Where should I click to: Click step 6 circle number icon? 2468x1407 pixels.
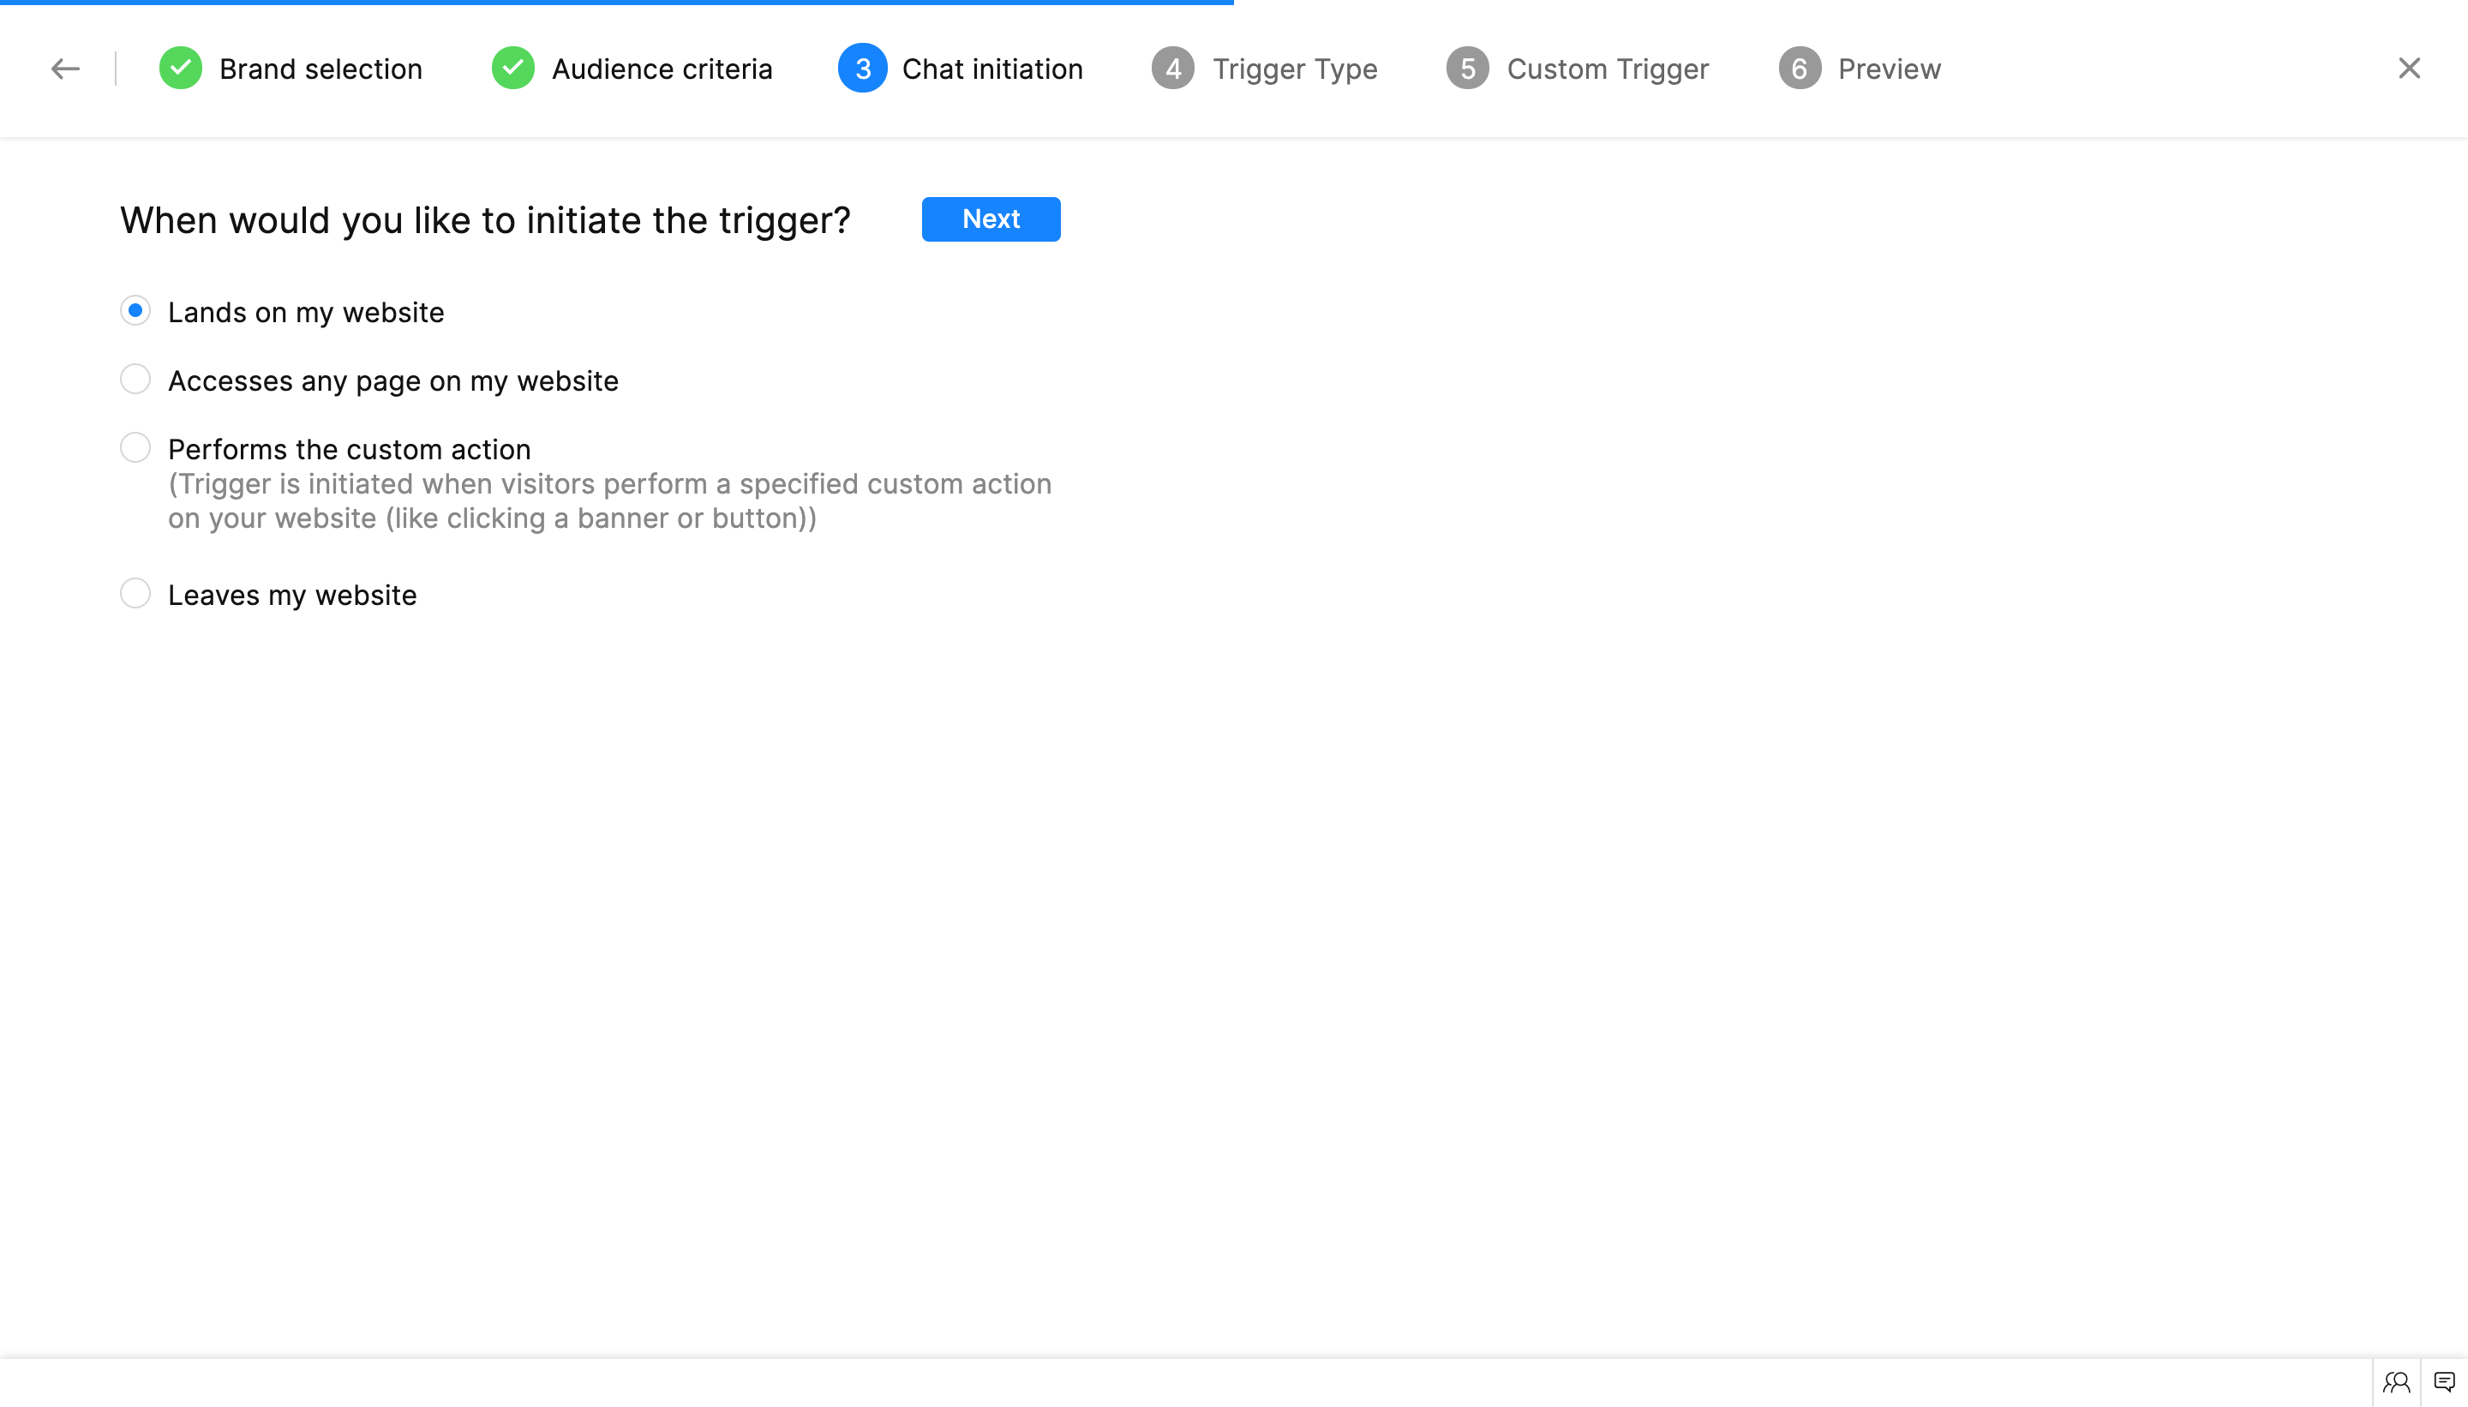pos(1800,69)
